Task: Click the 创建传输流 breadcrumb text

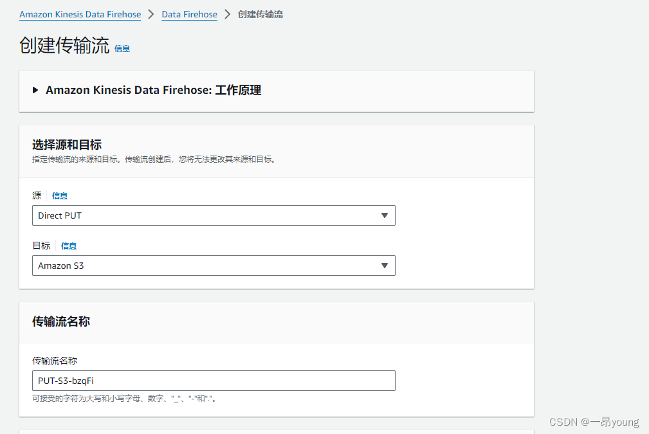Action: click(x=261, y=15)
